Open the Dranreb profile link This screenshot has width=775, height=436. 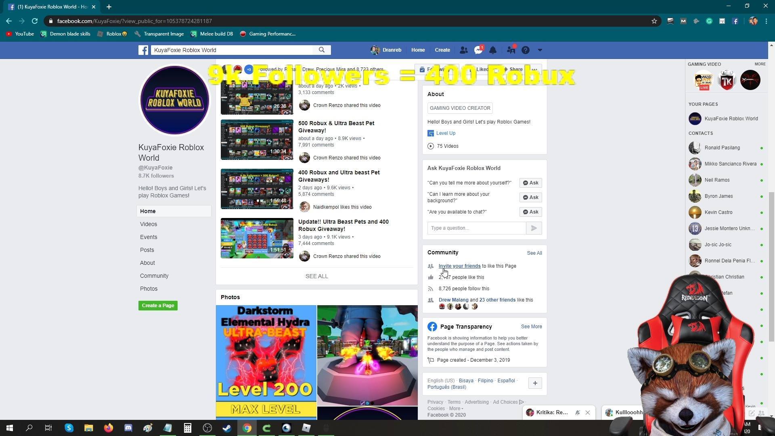click(x=386, y=50)
